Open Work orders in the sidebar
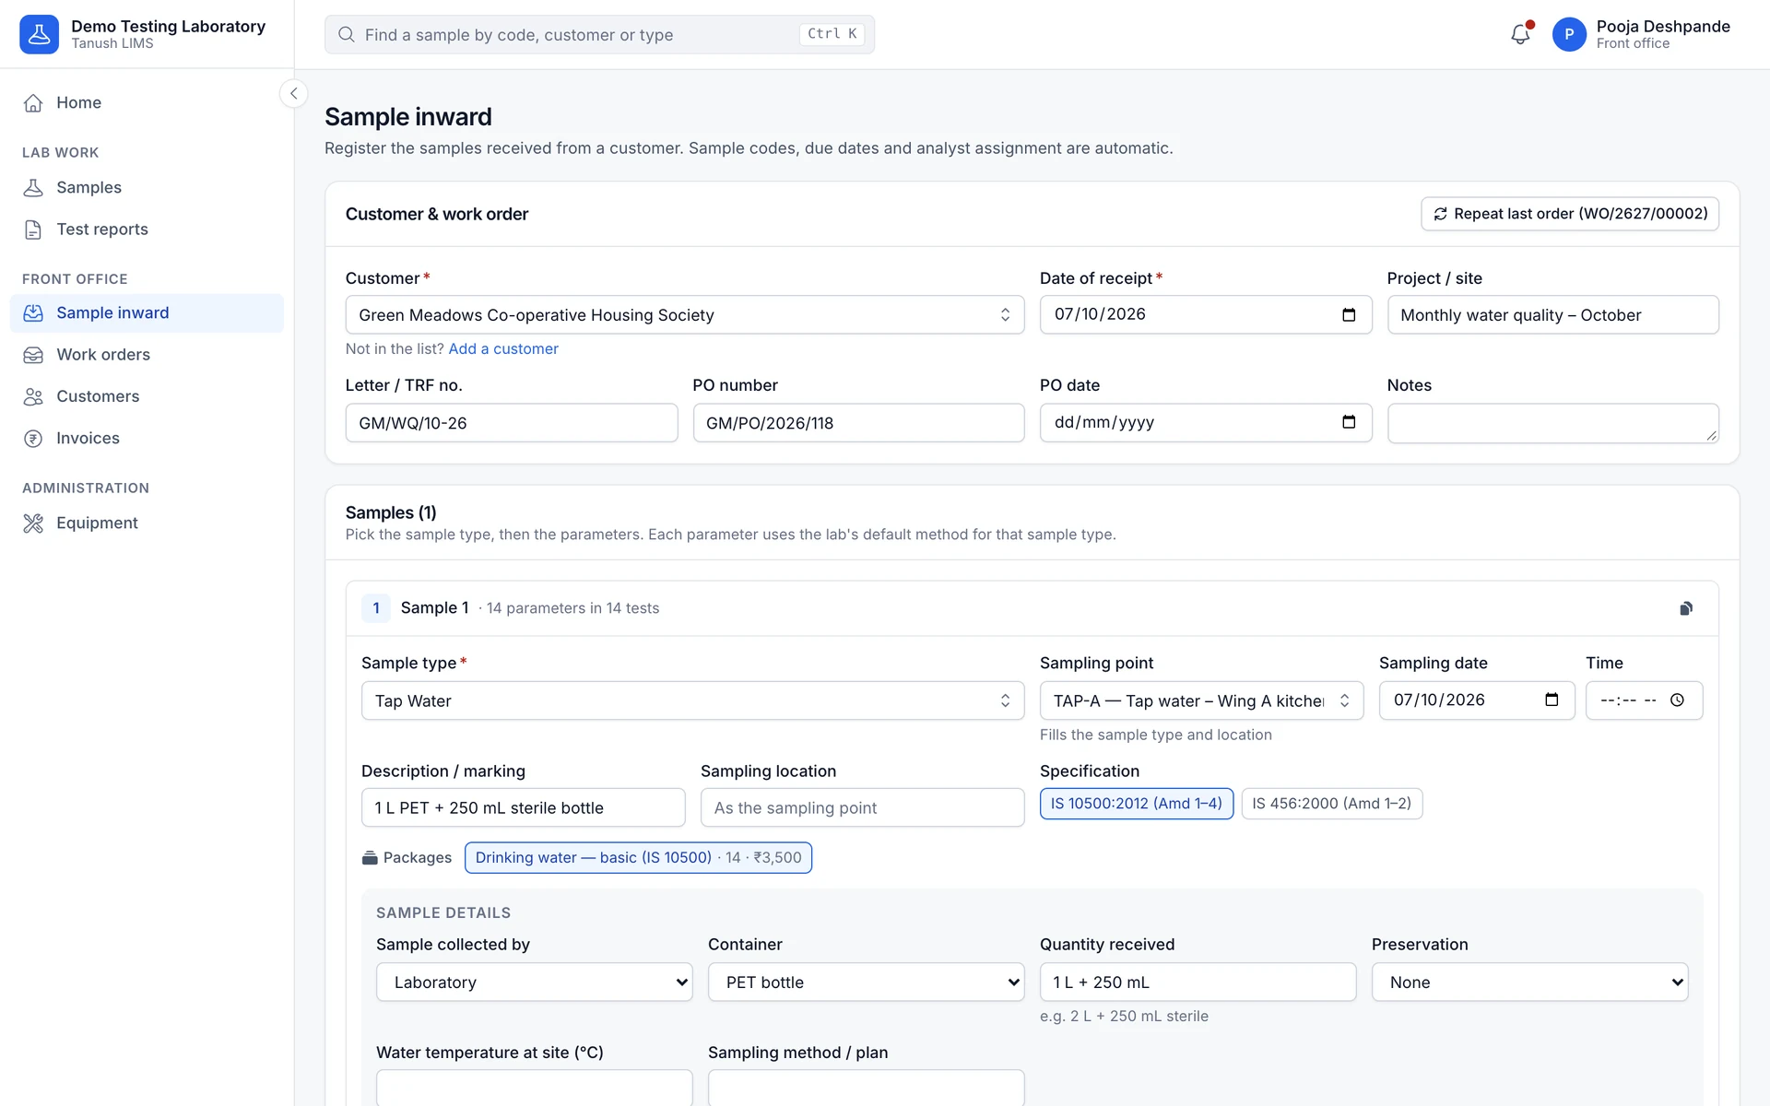The height and width of the screenshot is (1106, 1770). click(x=147, y=355)
